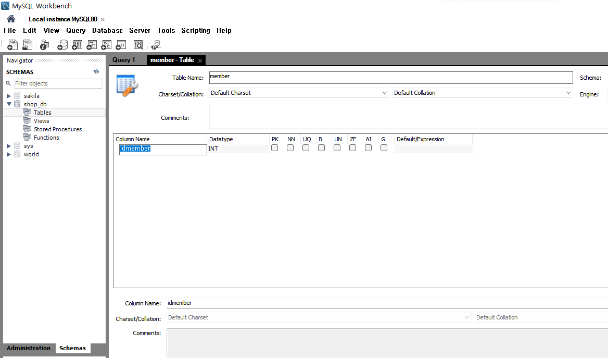Open column Default Collation dropdown at bottom
The image size is (608, 358).
point(541,317)
